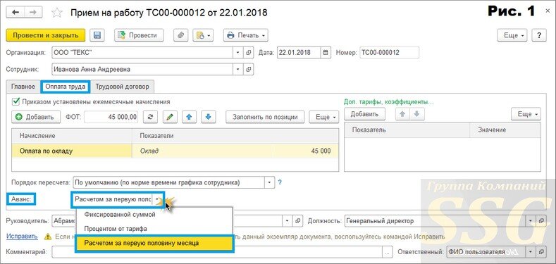Click the grey down arrow in indicators panel
Screen dimensions: 556x264
click(416, 114)
